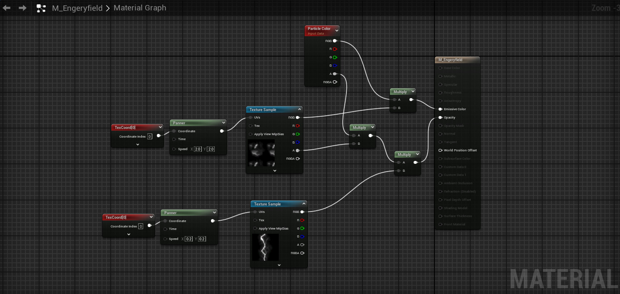Select the M_Engeryfield output node by its header
The width and height of the screenshot is (620, 294).
click(457, 60)
